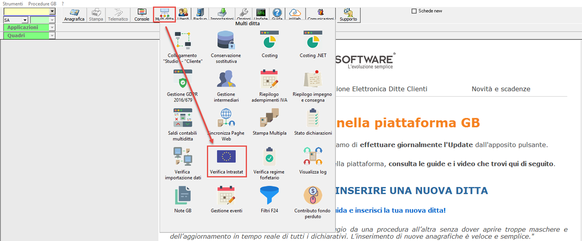The height and width of the screenshot is (241, 582).
Task: Open Stampa Multipla
Action: tap(269, 122)
